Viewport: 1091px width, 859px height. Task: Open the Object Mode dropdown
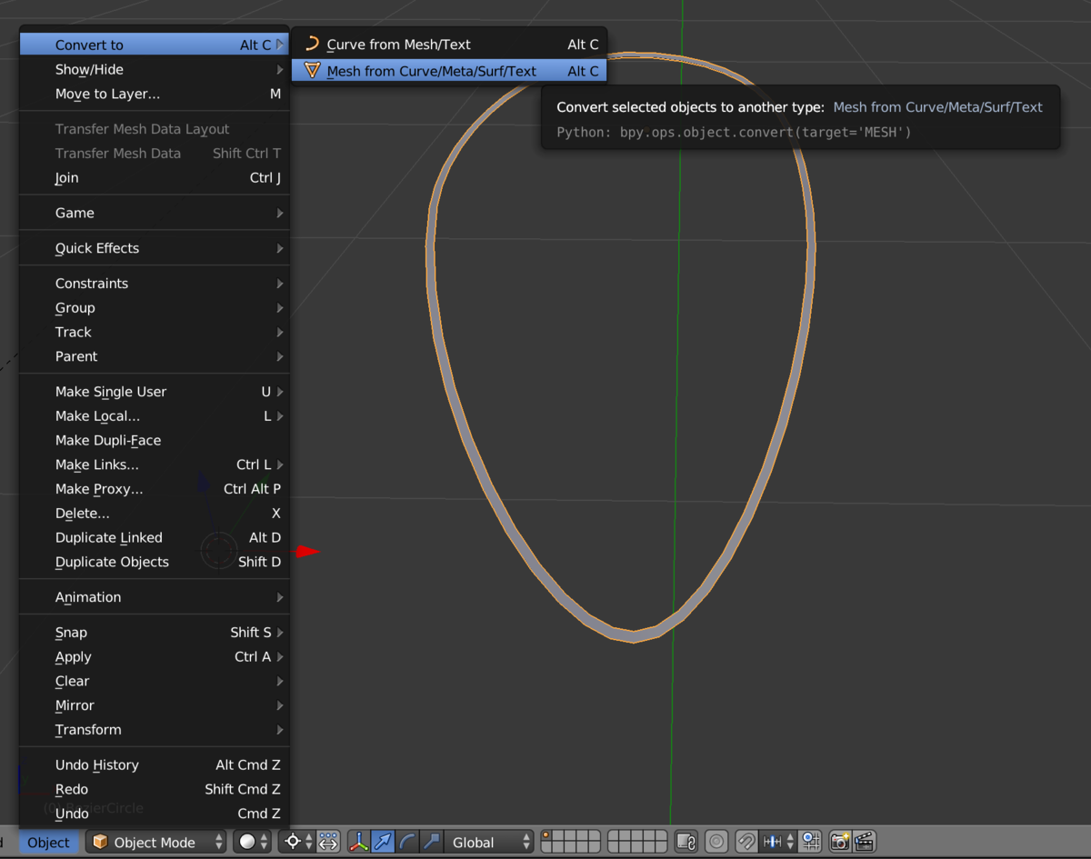tap(155, 843)
